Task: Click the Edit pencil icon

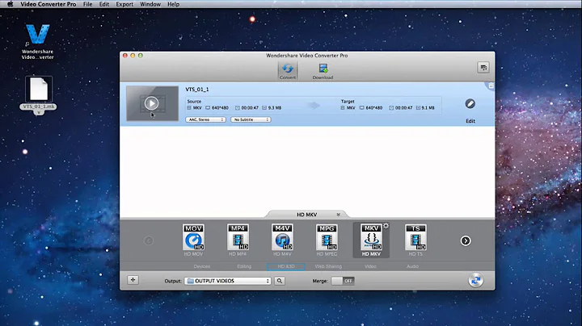Action: 470,104
